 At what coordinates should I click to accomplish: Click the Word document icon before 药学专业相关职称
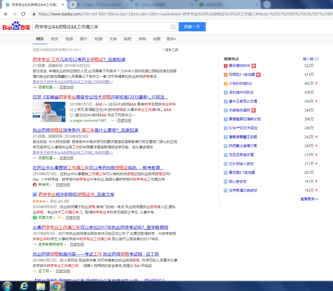(35, 195)
